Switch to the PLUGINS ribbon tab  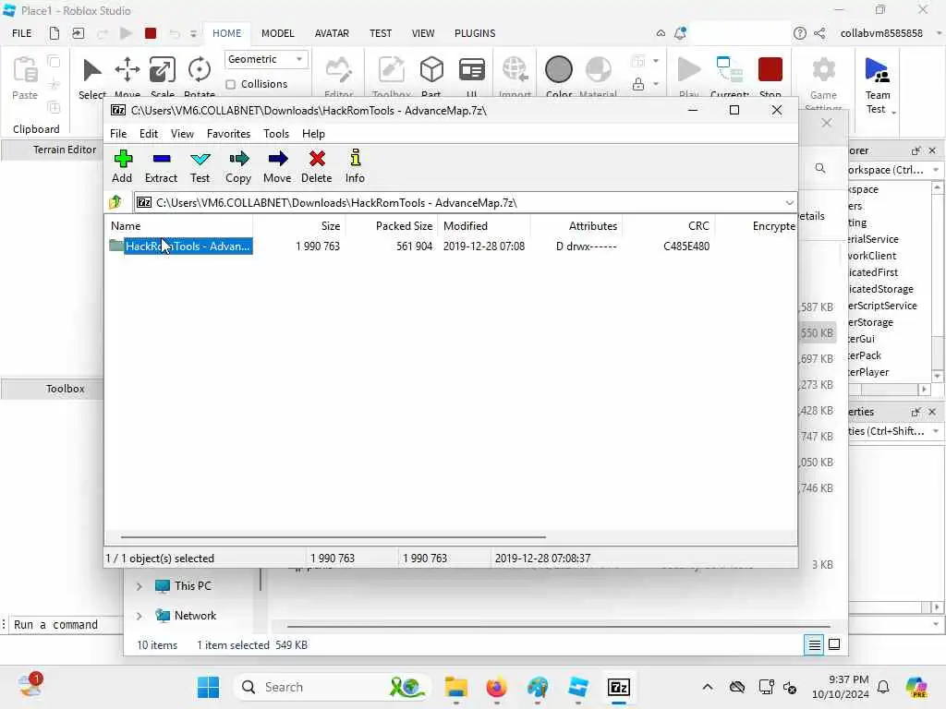point(475,33)
